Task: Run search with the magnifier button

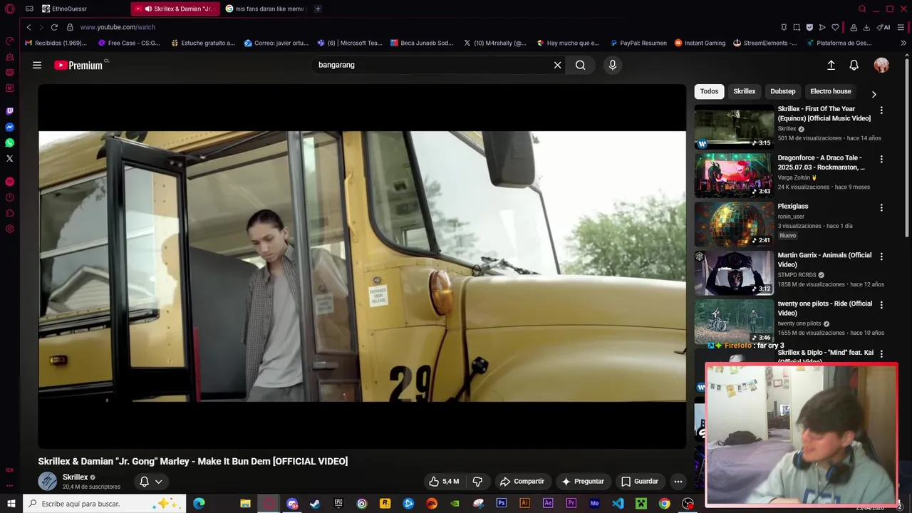Action: (x=580, y=65)
